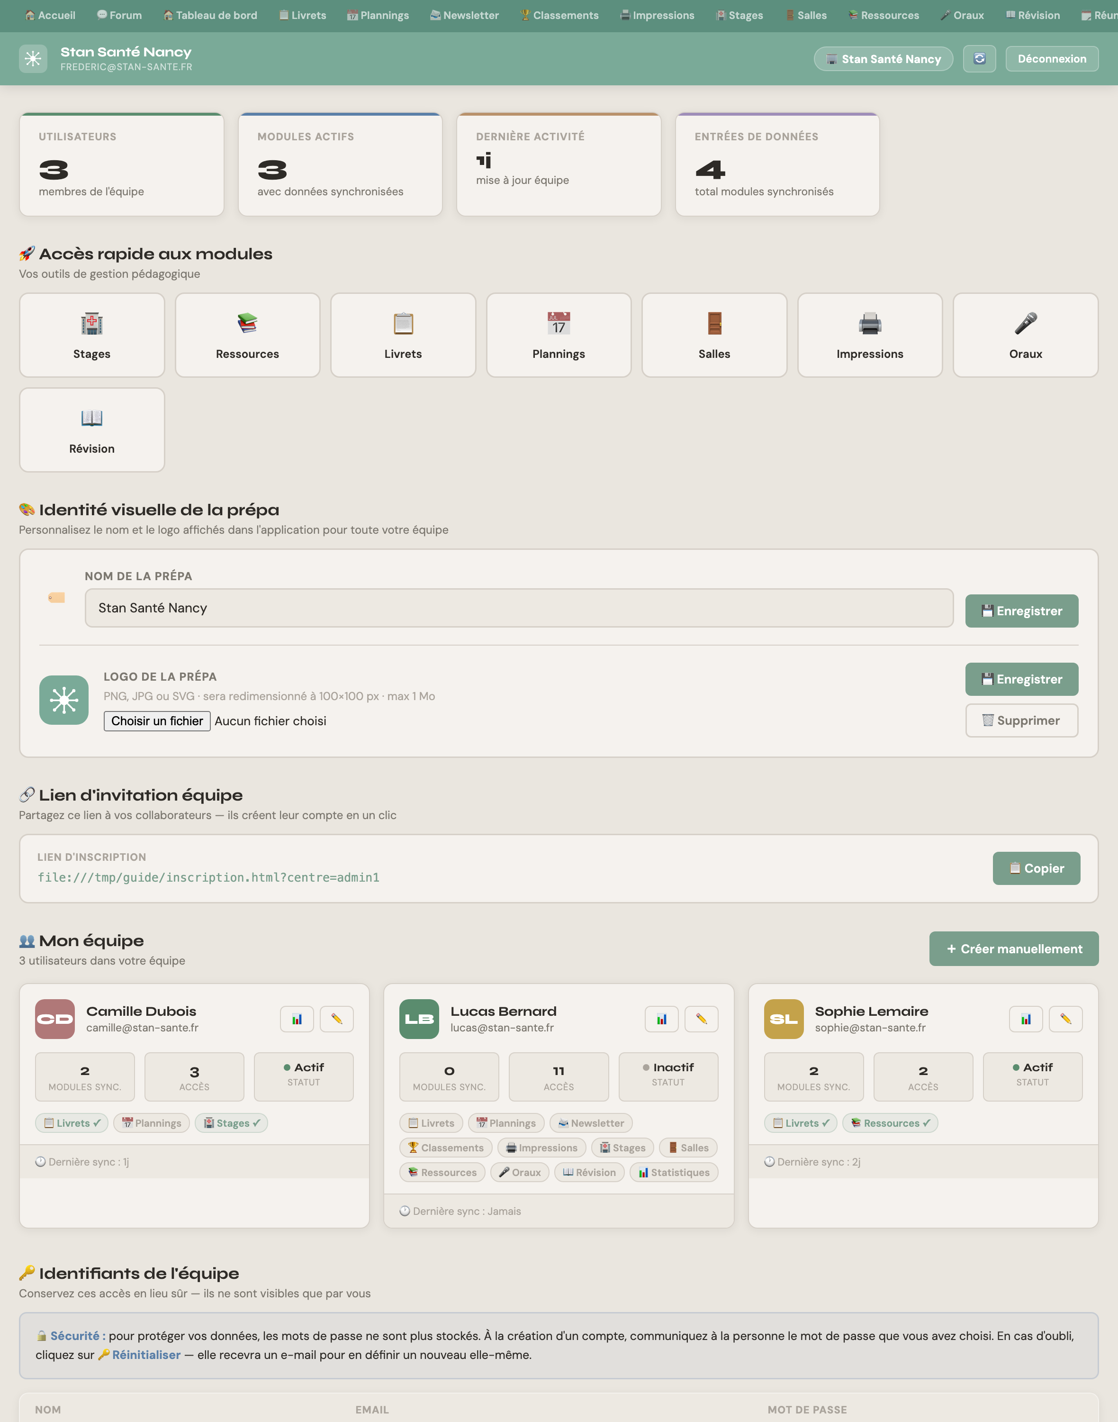Click the Modules actifs stat card

point(341,164)
